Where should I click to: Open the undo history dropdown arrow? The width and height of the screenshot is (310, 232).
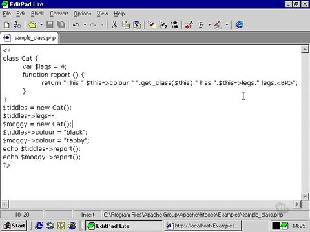point(85,25)
